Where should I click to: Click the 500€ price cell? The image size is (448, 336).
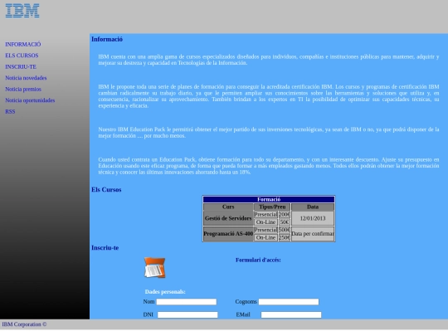[285, 230]
